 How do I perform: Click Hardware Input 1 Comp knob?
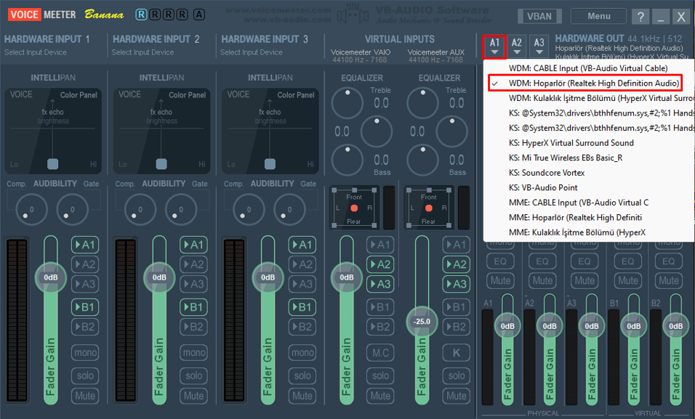coord(31,209)
